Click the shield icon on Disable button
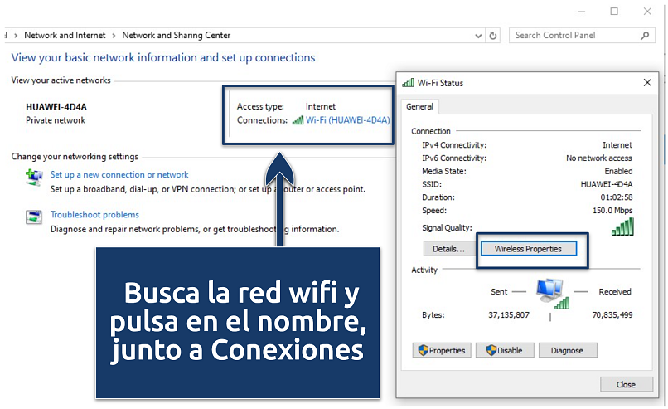Viewport: 668px width, 409px height. coord(491,350)
